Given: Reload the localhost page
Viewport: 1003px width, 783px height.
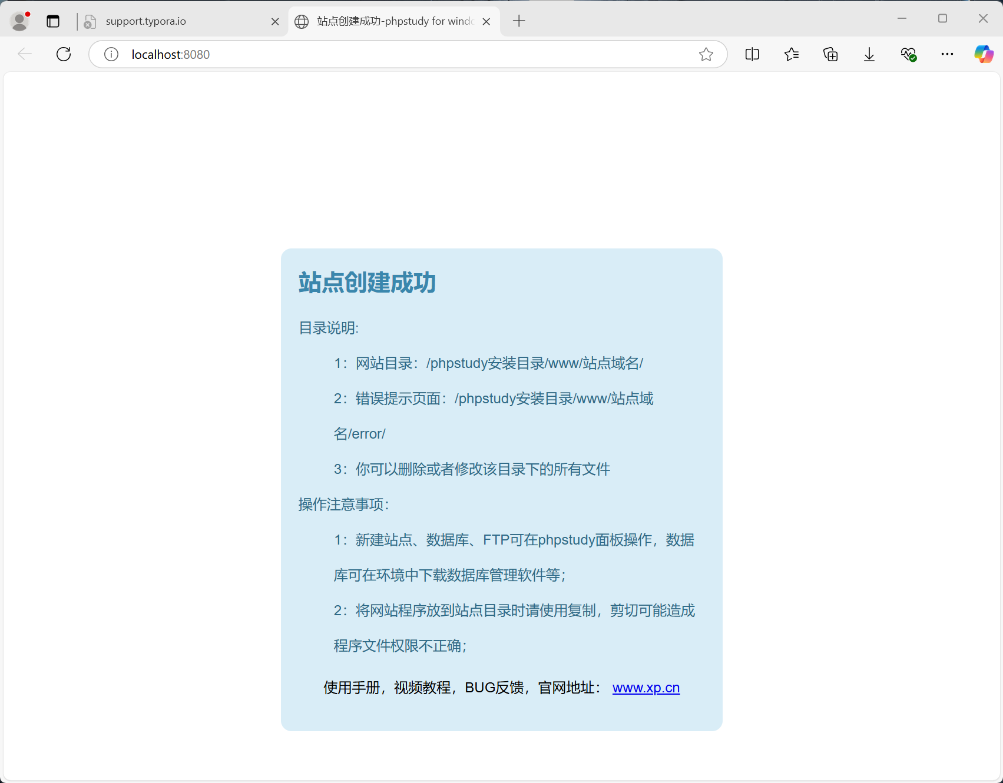Looking at the screenshot, I should pos(64,54).
